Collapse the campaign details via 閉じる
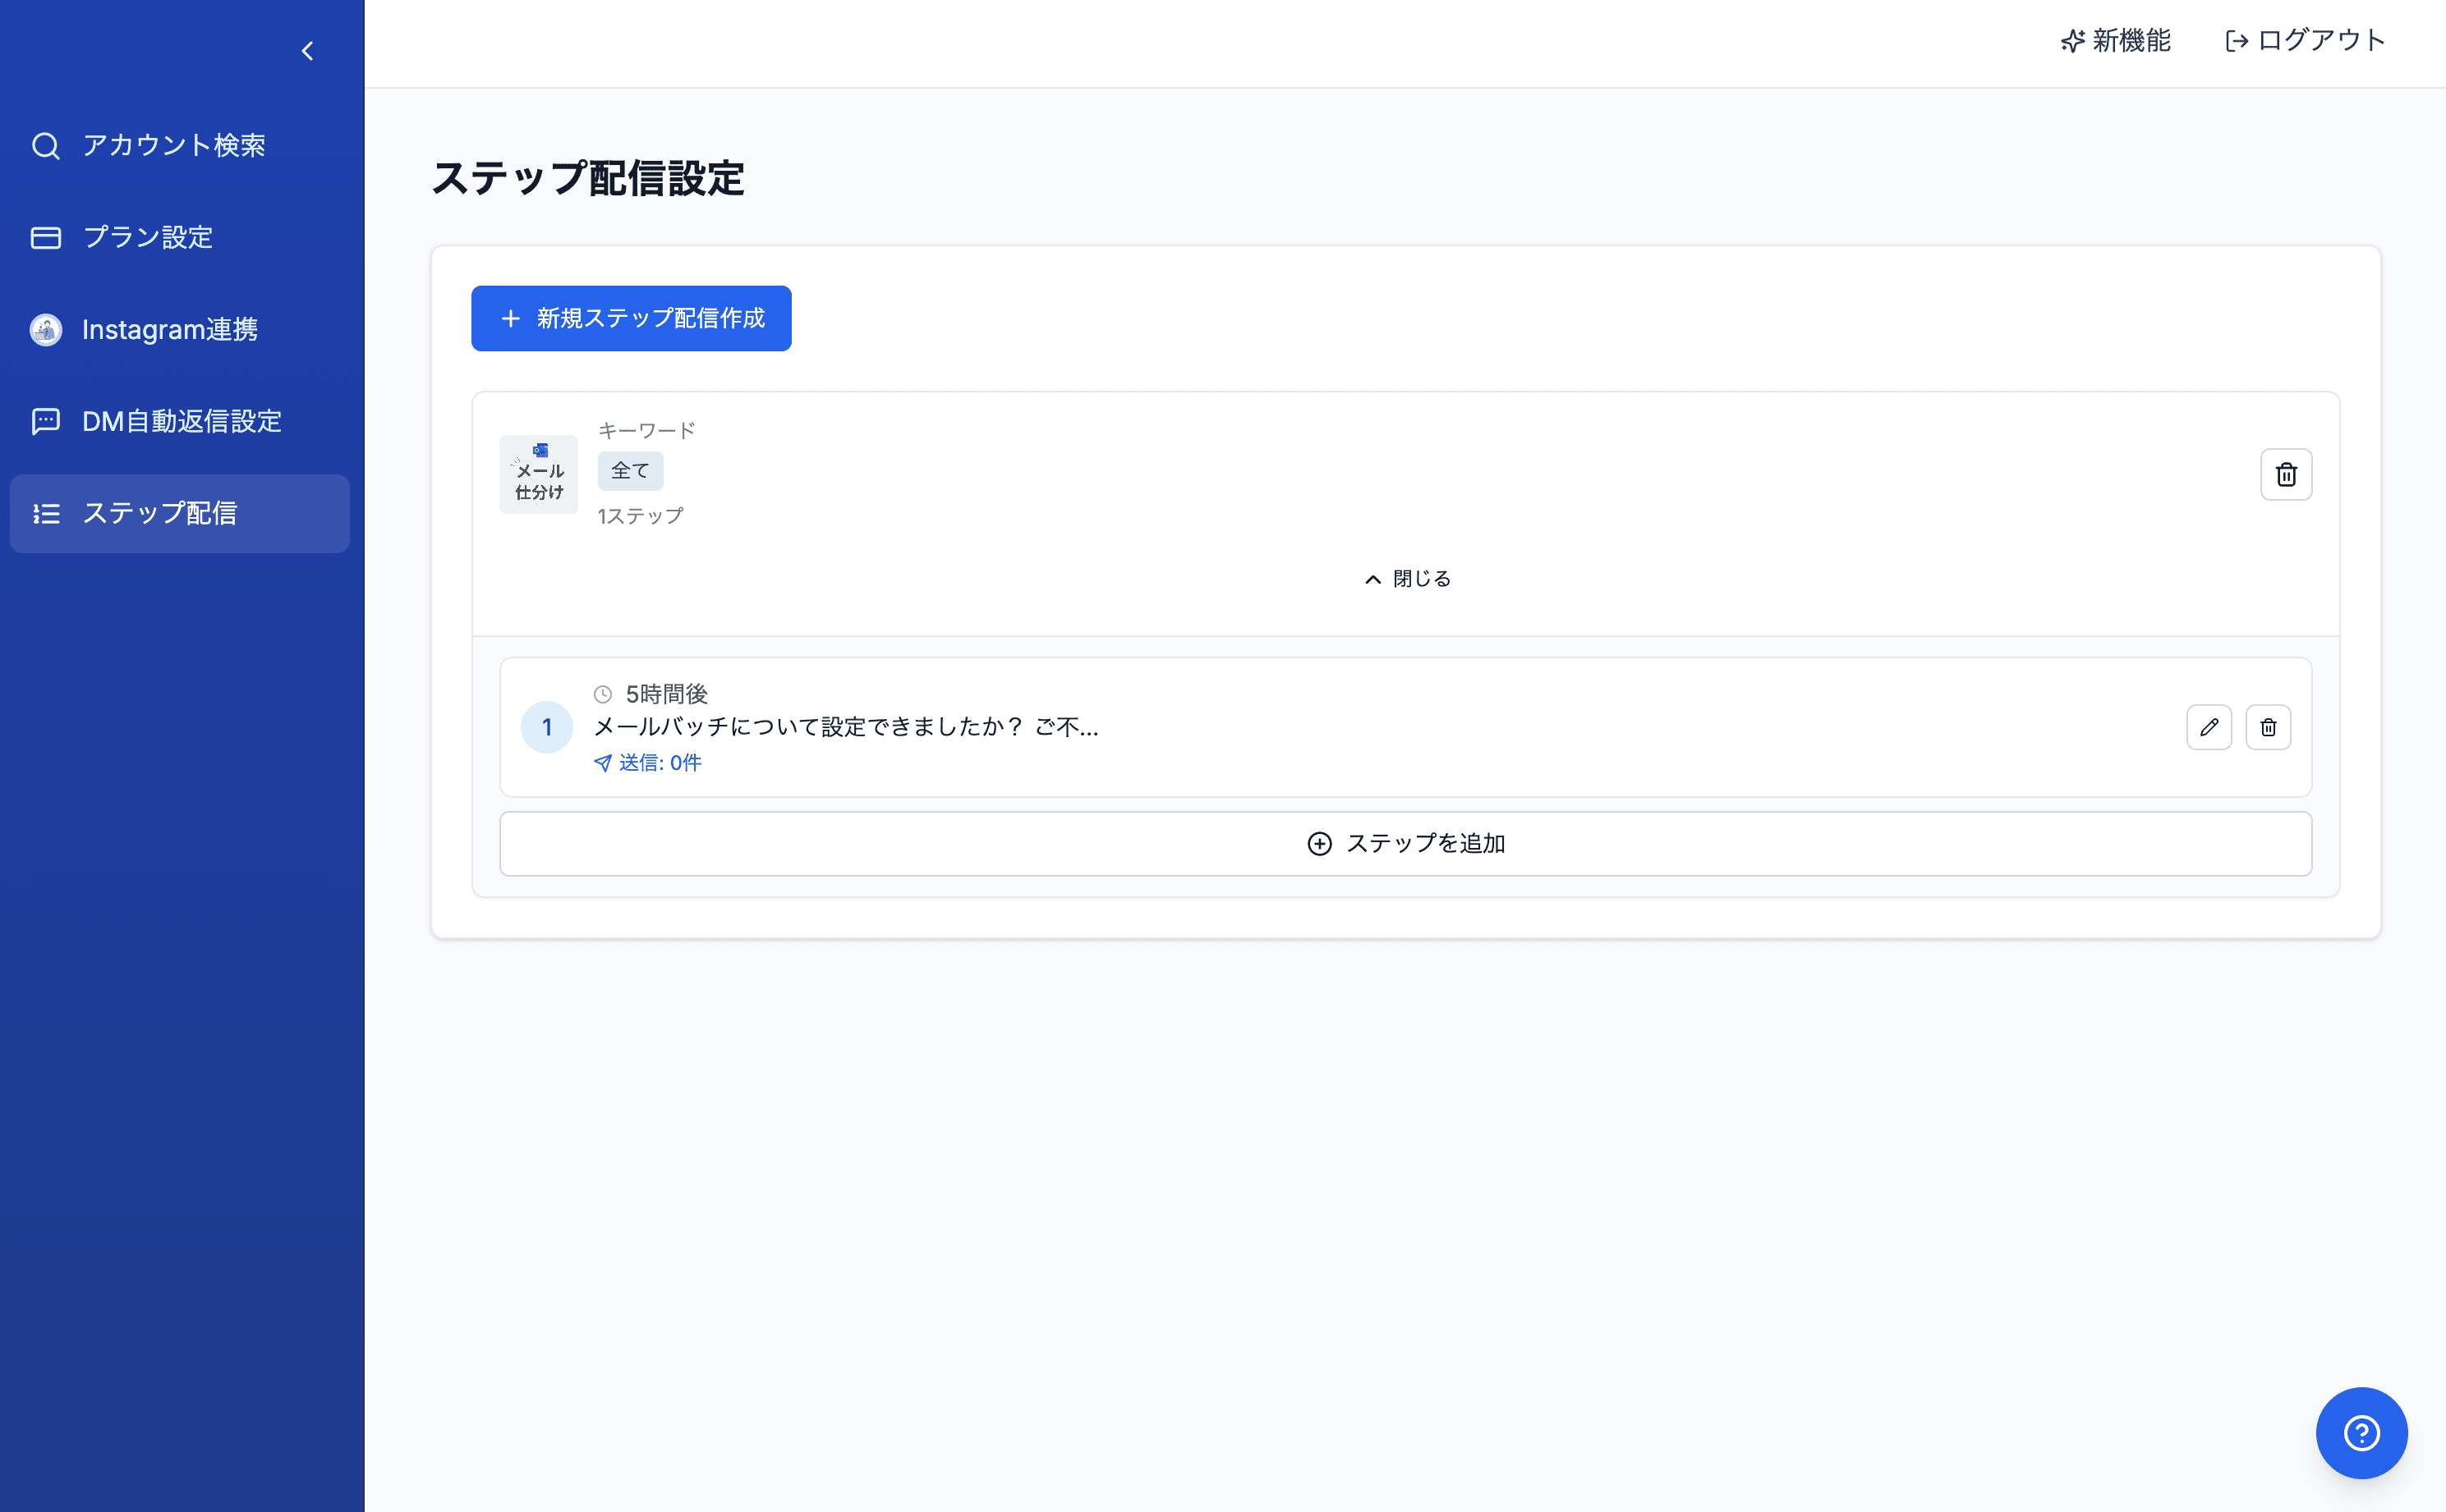Viewport: 2446px width, 1512px height. 1407,578
